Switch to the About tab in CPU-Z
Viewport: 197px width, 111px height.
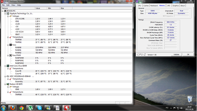[182, 6]
